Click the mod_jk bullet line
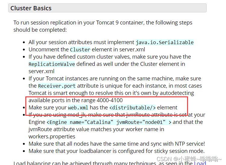226x165 pixels. (x=117, y=126)
